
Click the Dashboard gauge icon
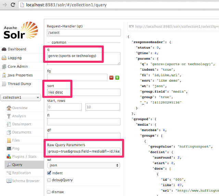tap(4, 49)
